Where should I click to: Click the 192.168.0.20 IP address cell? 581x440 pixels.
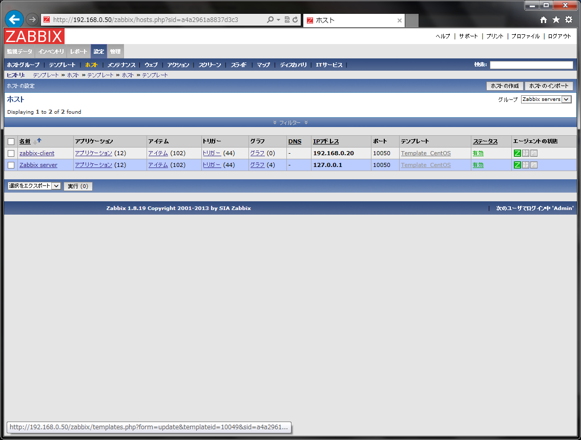pyautogui.click(x=334, y=153)
